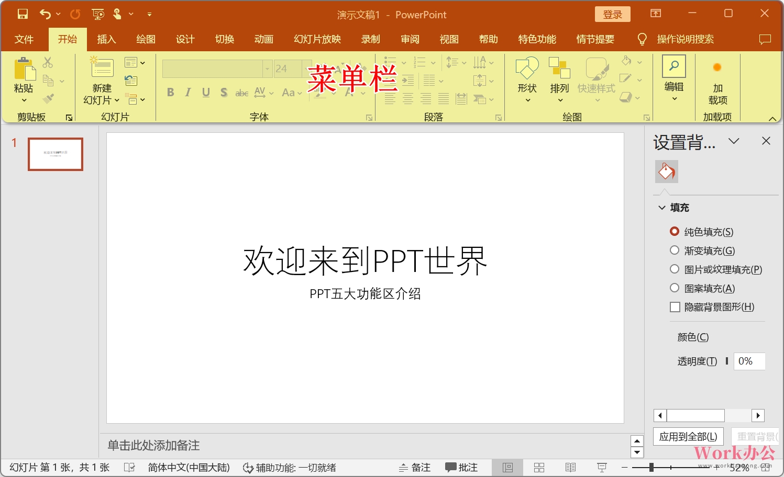
Task: Open the 切换 transitions tab
Action: point(225,39)
